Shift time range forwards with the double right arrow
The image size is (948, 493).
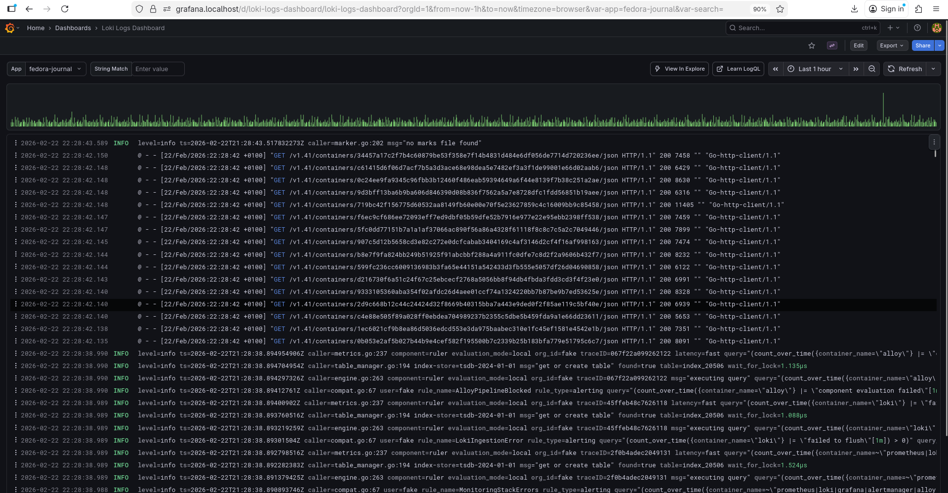click(856, 69)
